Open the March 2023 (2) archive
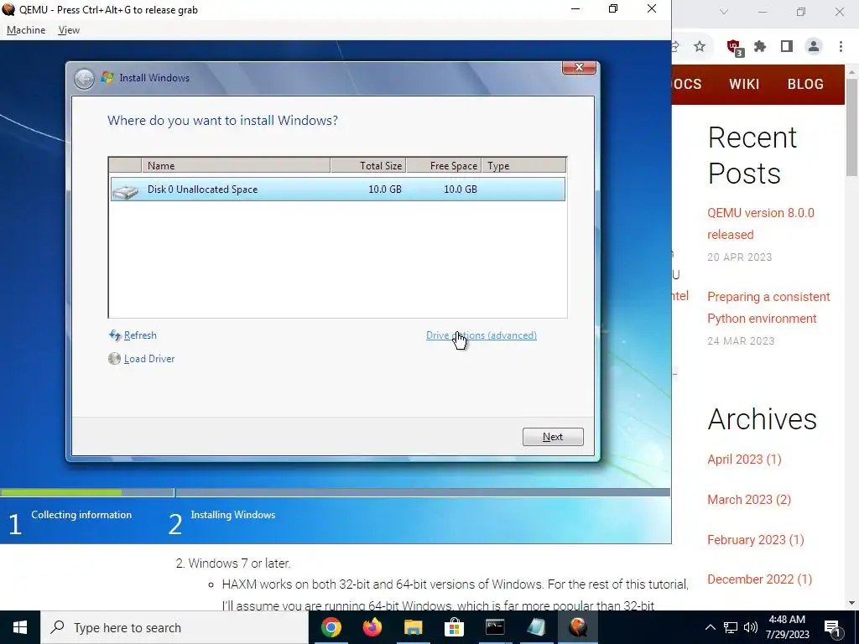This screenshot has height=644, width=859. pyautogui.click(x=749, y=500)
